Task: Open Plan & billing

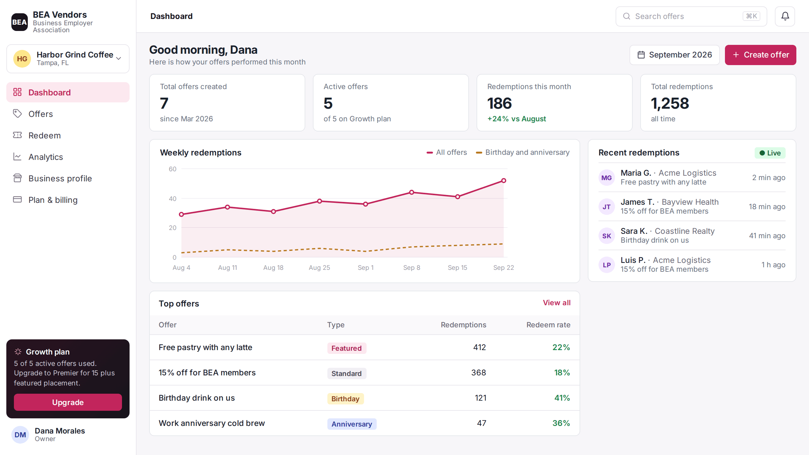Action: point(68,200)
